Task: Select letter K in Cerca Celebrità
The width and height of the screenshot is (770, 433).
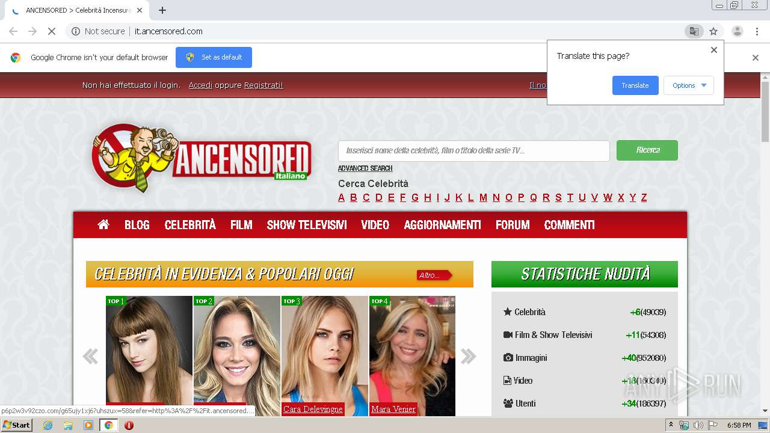Action: [459, 197]
